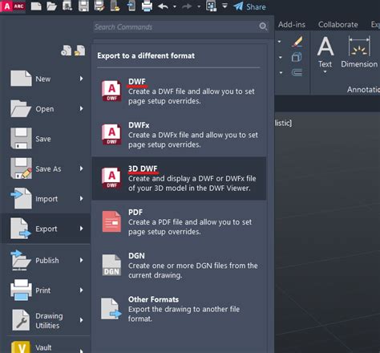This screenshot has height=353, width=380.
Task: Click the DGN file icon
Action: pyautogui.click(x=111, y=265)
